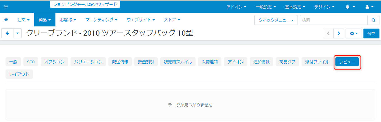Click the データが見つかりません message

(190, 105)
